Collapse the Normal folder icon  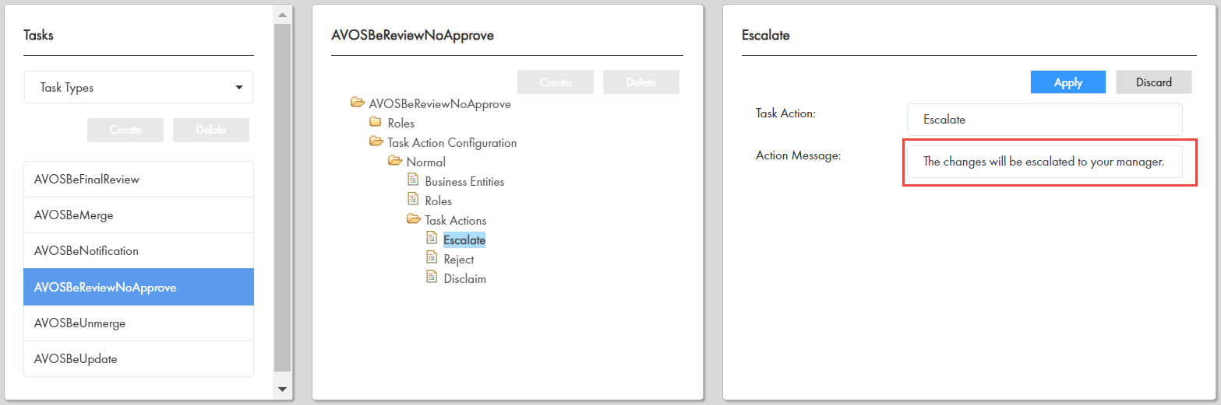pyautogui.click(x=395, y=161)
